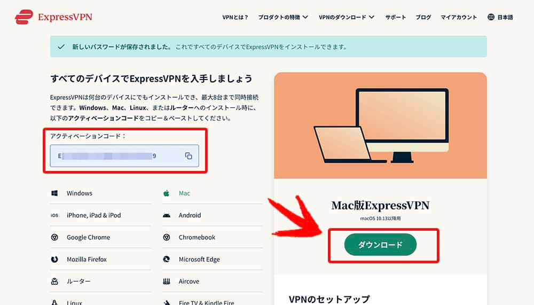Screen dimensions: 534x305
Task: Open the サポート menu item
Action: tap(395, 17)
